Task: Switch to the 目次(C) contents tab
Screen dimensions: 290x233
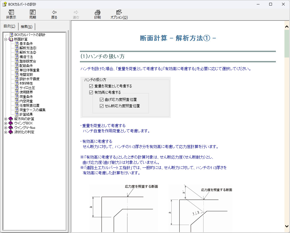Action: tap(9, 26)
